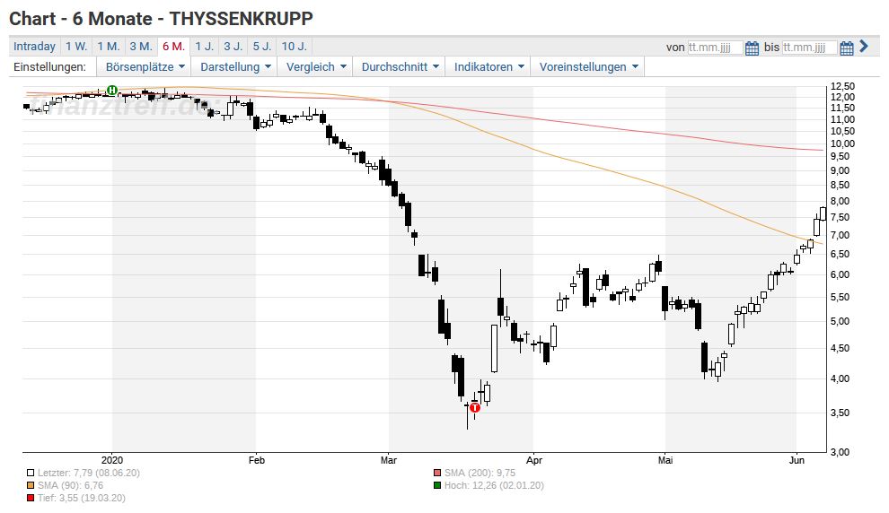Viewport: 889px width, 513px height.
Task: Select the 1 M. time range tab
Action: click(x=108, y=47)
